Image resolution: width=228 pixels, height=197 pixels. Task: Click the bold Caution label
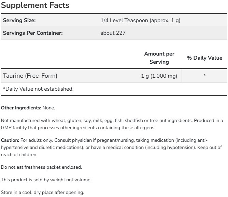(x=10, y=140)
